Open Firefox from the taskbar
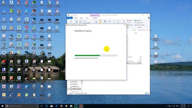This screenshot has height=108, width=192. 61,106
